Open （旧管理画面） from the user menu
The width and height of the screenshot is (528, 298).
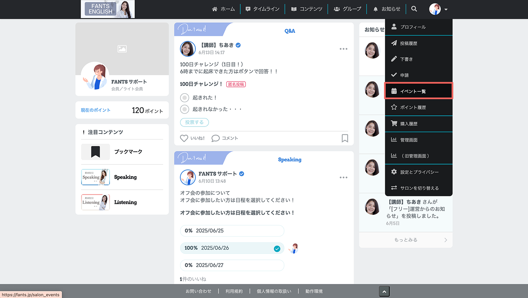pos(419,156)
